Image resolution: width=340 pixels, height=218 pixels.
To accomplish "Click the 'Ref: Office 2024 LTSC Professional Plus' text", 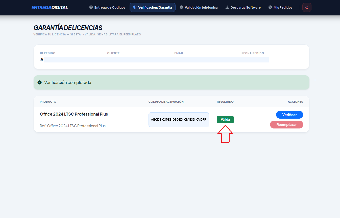I will (73, 126).
